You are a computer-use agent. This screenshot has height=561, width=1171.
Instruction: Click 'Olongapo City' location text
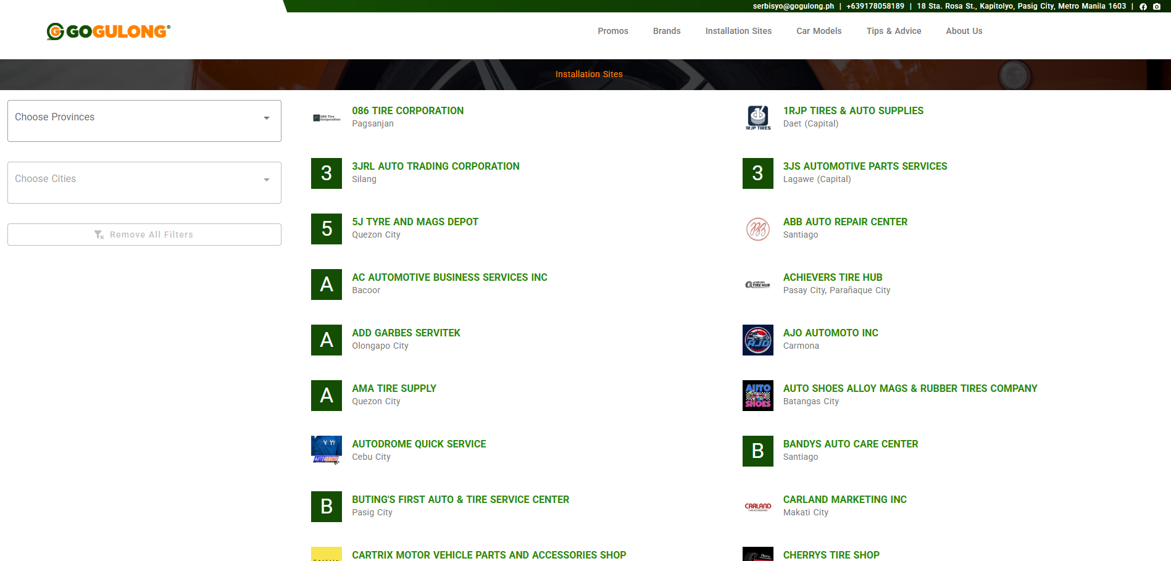click(x=380, y=346)
